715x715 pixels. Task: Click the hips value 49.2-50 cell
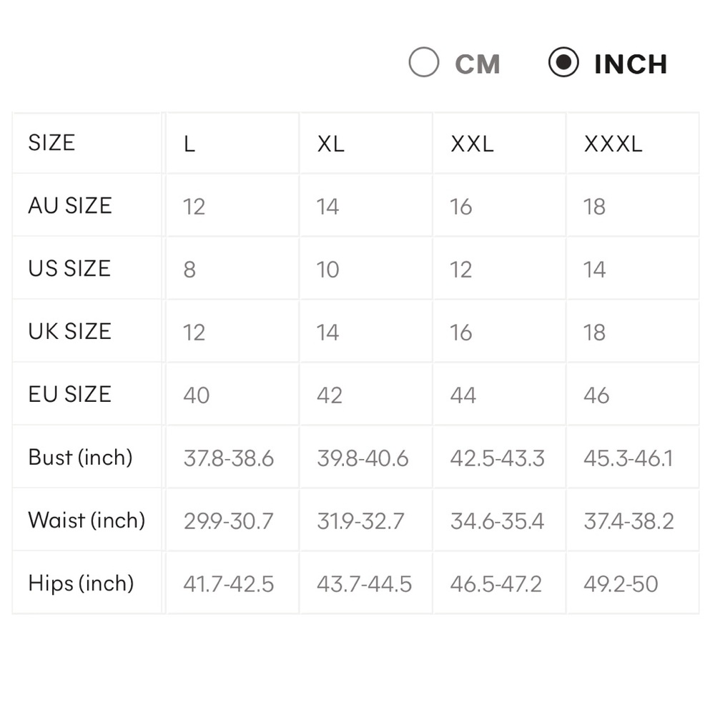coord(633,583)
